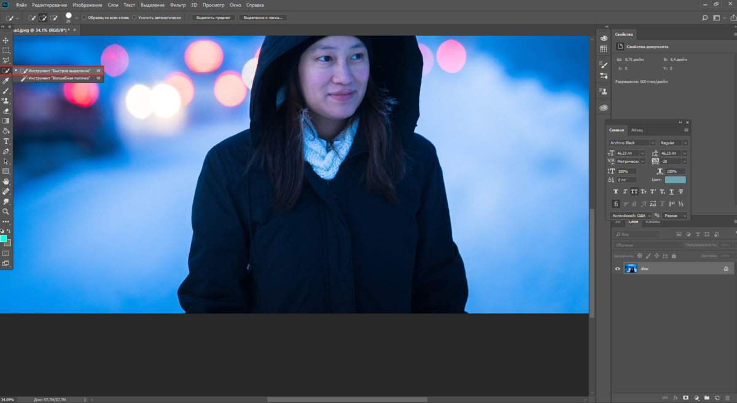Toggle Quick Mask mode icon
The width and height of the screenshot is (737, 403).
click(x=6, y=252)
